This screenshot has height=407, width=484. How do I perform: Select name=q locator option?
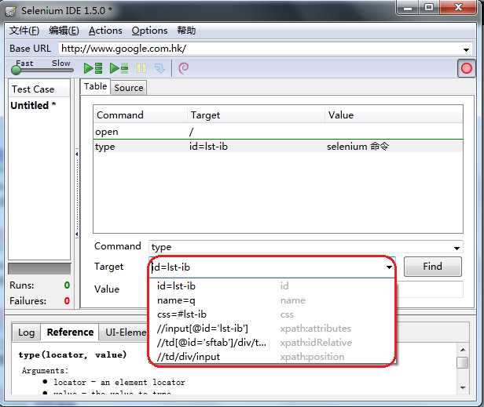coord(272,300)
